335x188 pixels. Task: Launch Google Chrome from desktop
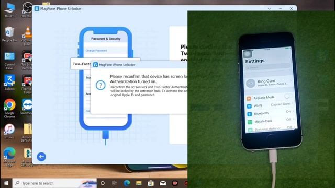tap(9, 108)
